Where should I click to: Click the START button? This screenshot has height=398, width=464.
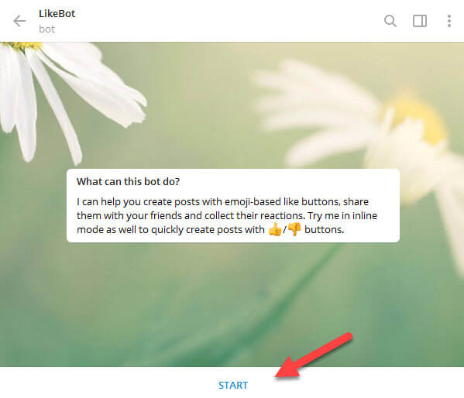click(x=233, y=386)
